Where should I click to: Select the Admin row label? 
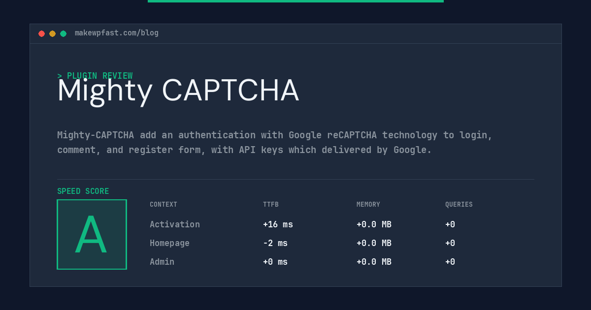(162, 262)
